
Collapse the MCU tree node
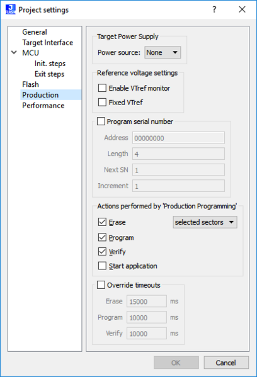pyautogui.click(x=14, y=52)
